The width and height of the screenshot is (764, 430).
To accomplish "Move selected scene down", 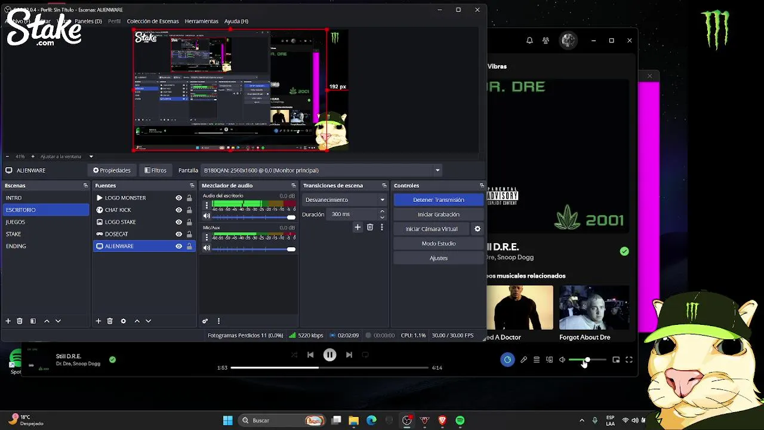I will pyautogui.click(x=58, y=321).
